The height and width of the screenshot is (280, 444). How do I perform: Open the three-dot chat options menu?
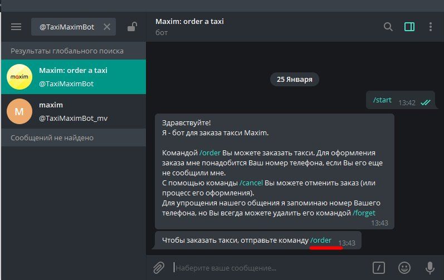[431, 27]
